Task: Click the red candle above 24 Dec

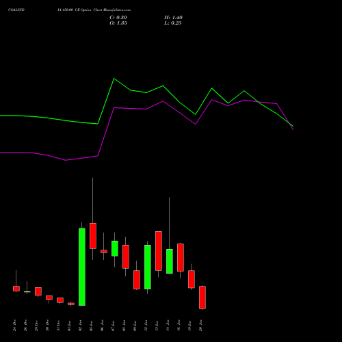Action: pos(16,289)
